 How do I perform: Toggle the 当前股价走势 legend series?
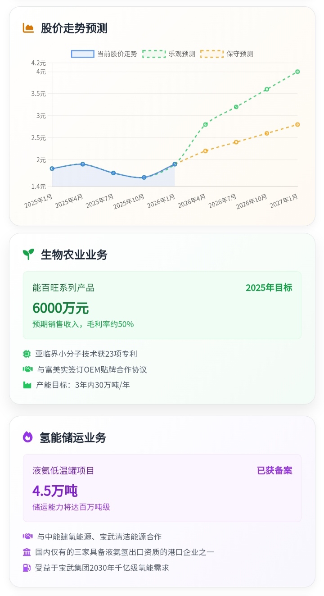click(x=104, y=54)
